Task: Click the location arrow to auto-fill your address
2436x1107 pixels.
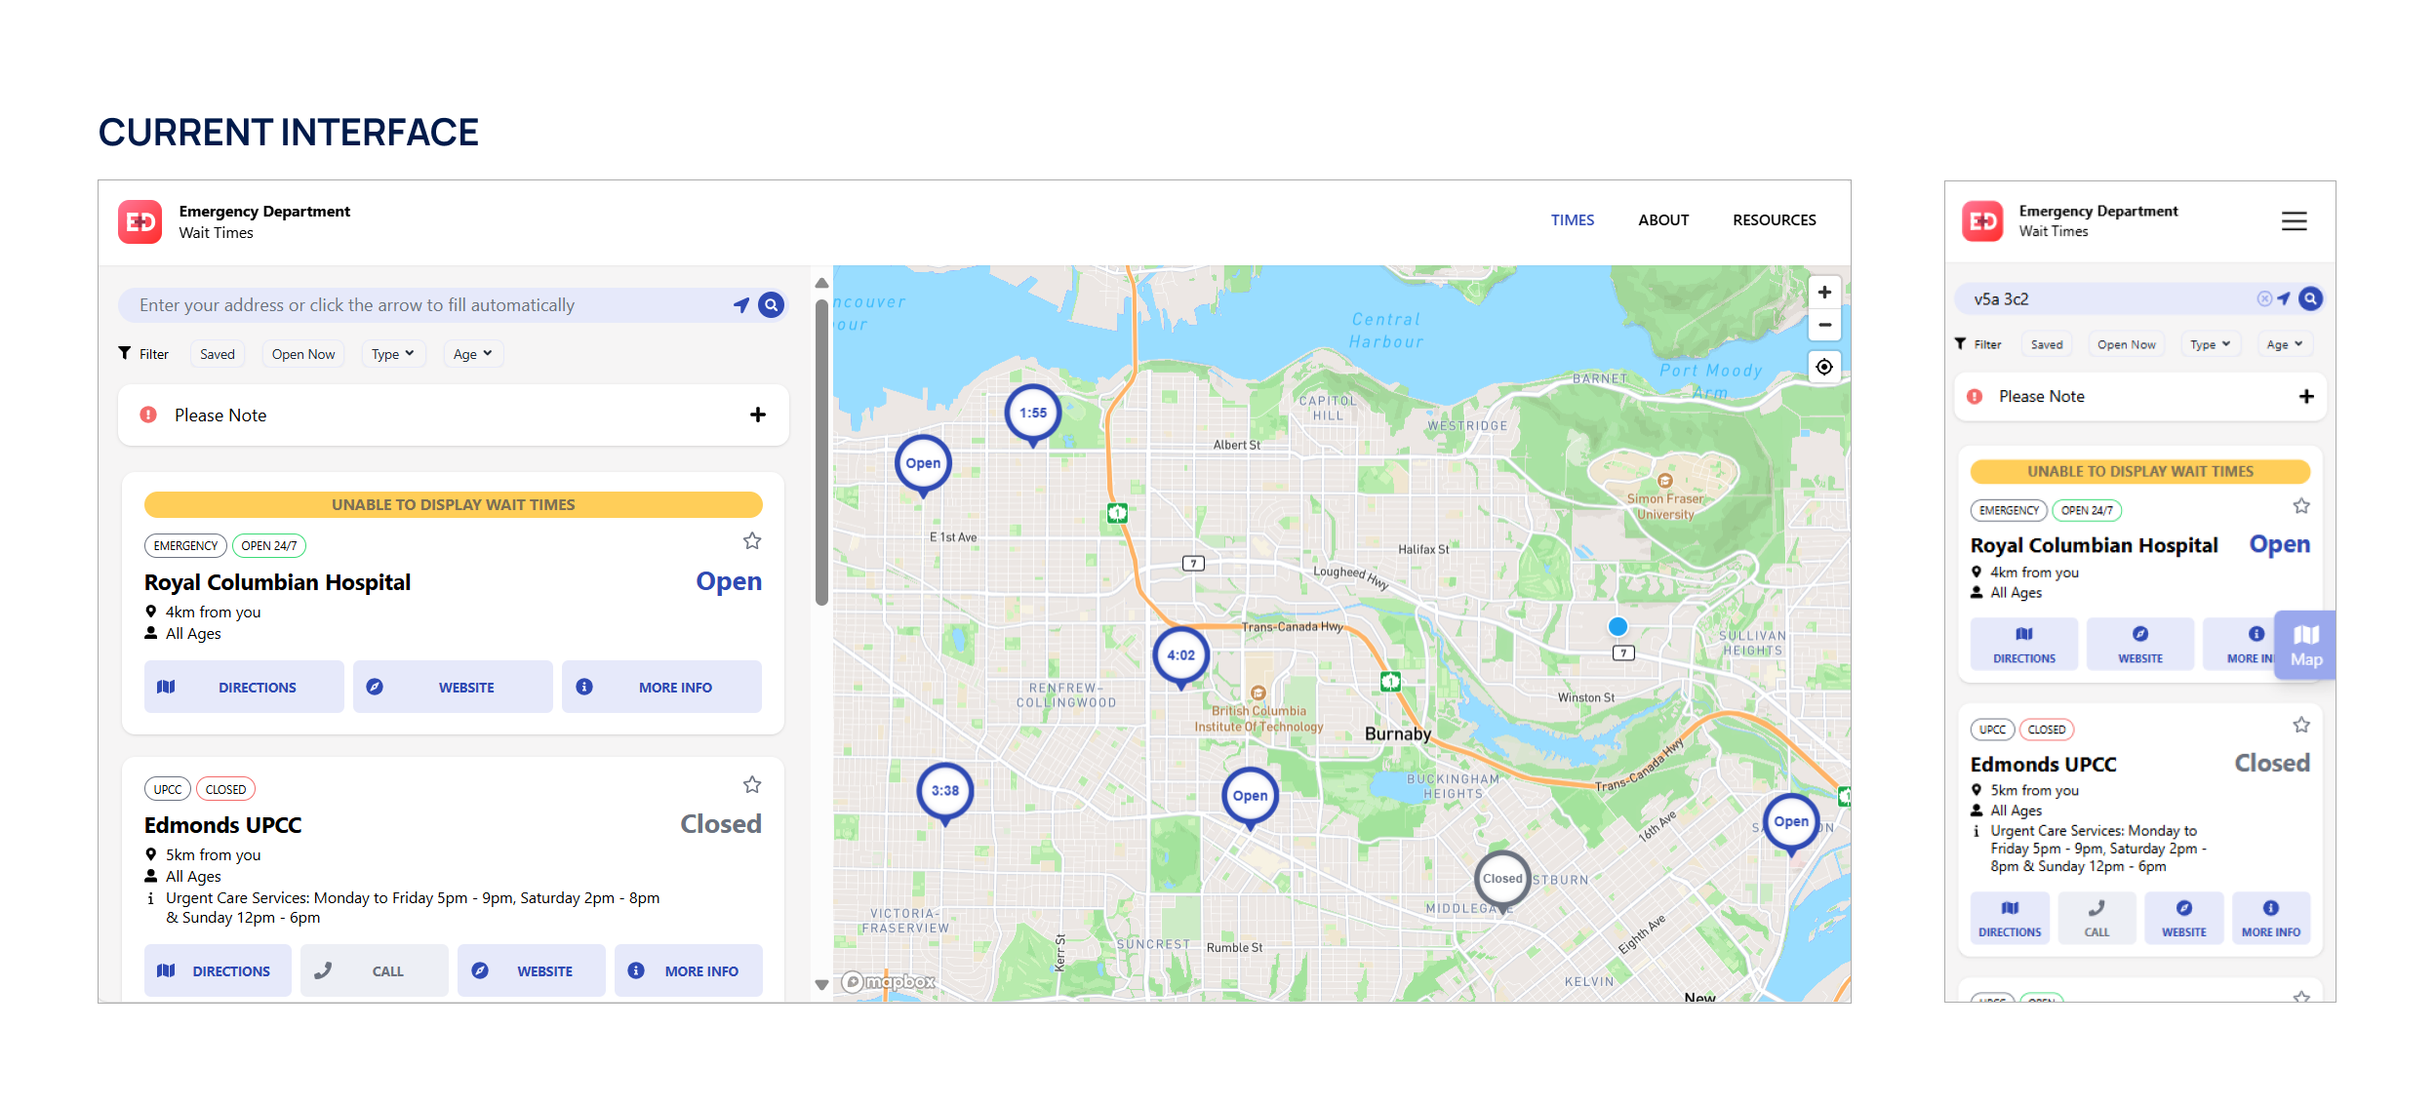Action: coord(742,304)
